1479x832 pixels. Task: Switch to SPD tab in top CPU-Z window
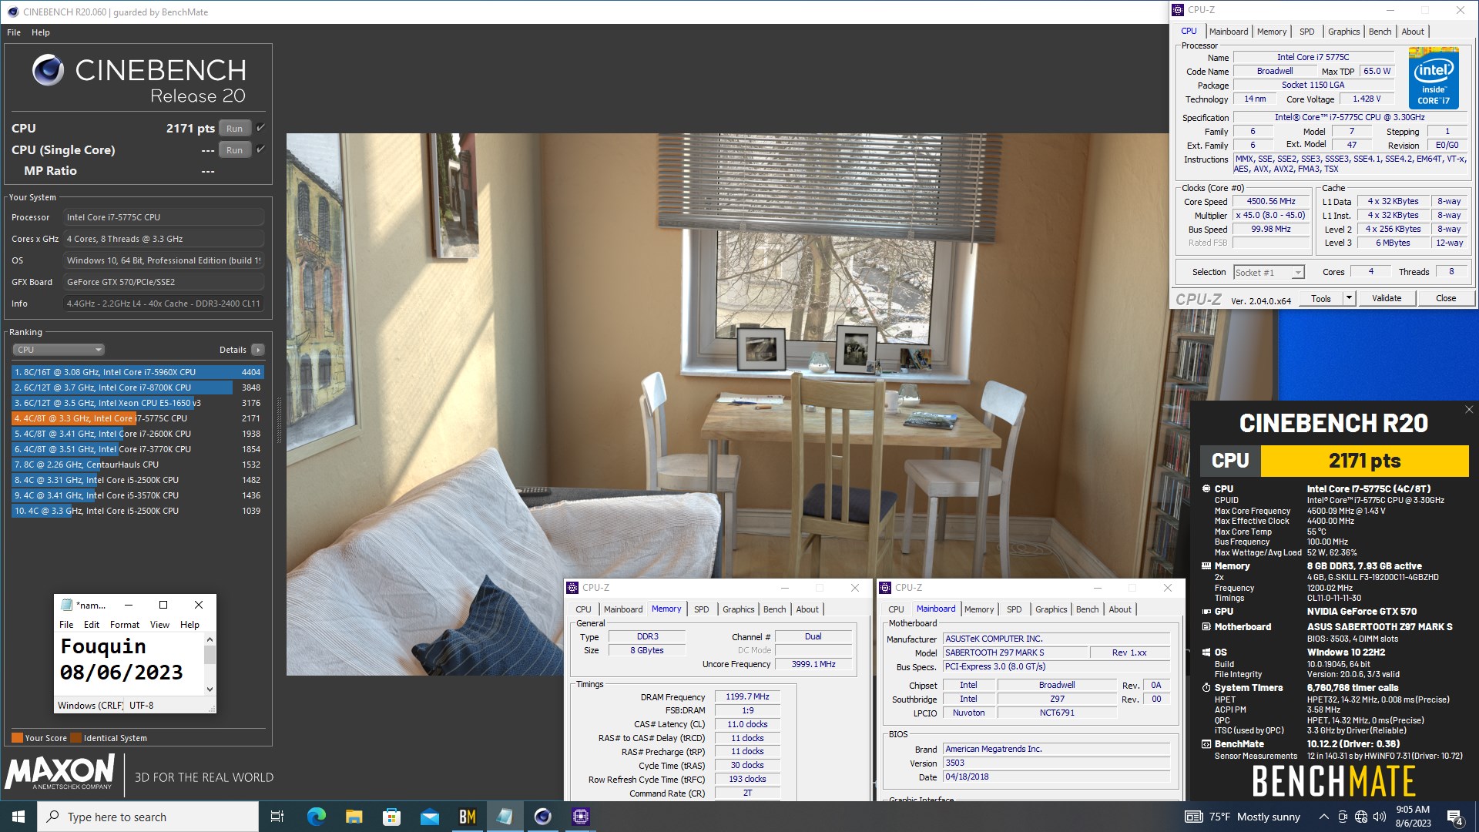pos(1307,32)
